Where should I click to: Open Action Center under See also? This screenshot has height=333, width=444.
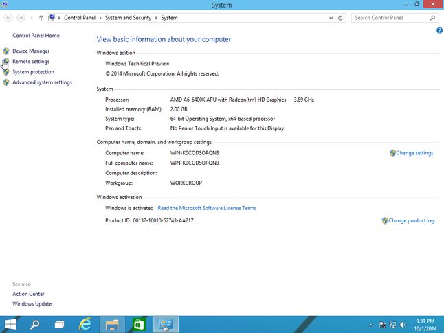pyautogui.click(x=28, y=294)
